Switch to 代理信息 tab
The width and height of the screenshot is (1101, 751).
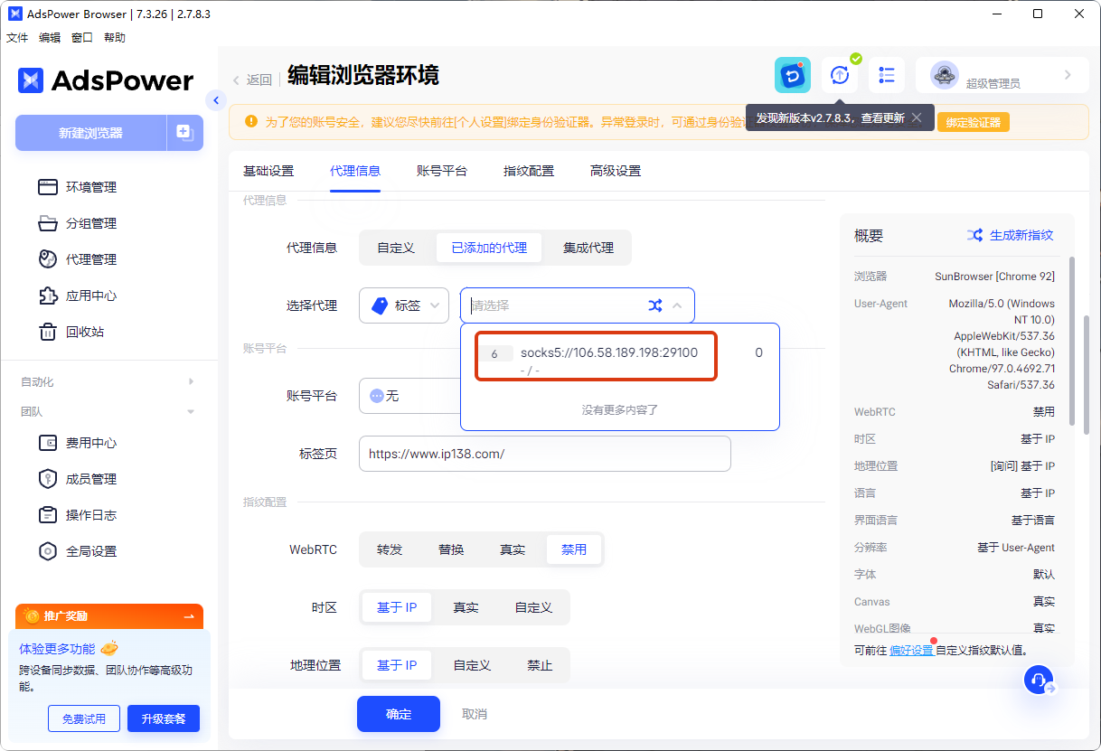pyautogui.click(x=355, y=171)
